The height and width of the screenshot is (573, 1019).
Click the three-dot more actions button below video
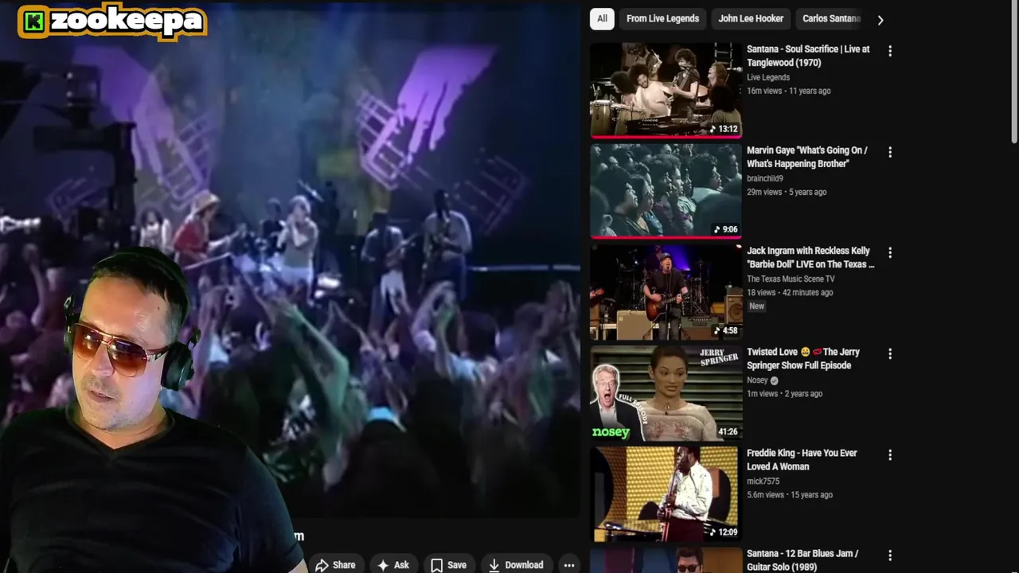[x=569, y=565]
